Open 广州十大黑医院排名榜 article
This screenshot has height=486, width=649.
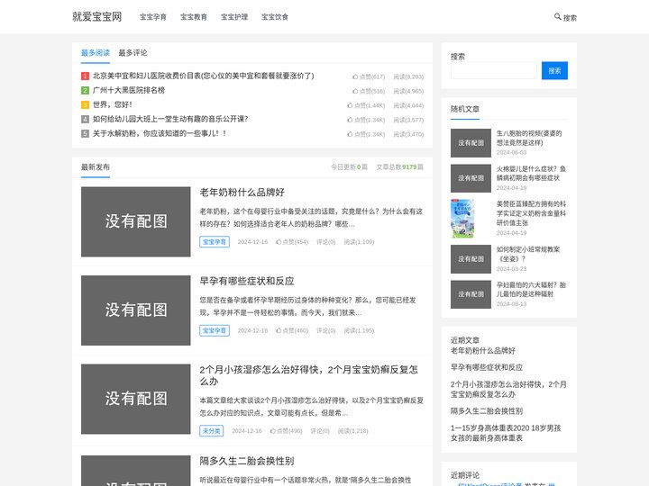129,91
